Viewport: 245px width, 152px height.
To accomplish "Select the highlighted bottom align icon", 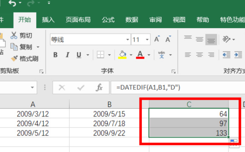I will (211, 40).
